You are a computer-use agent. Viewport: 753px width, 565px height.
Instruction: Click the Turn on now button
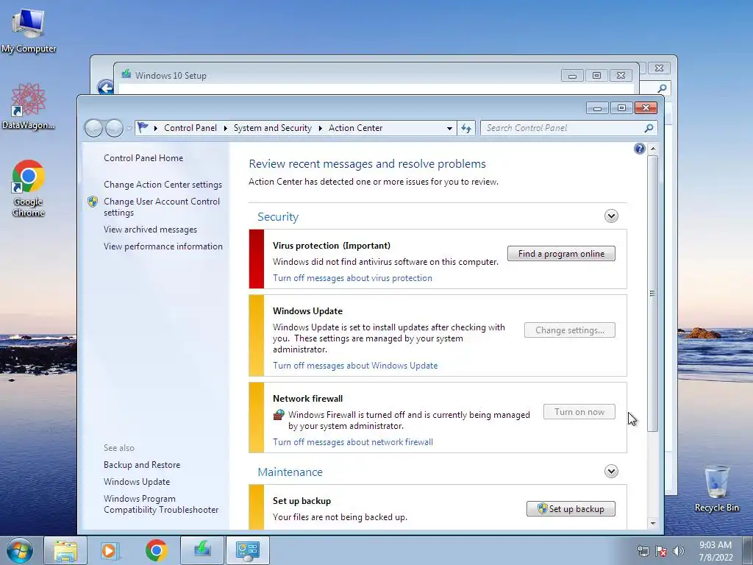(579, 412)
